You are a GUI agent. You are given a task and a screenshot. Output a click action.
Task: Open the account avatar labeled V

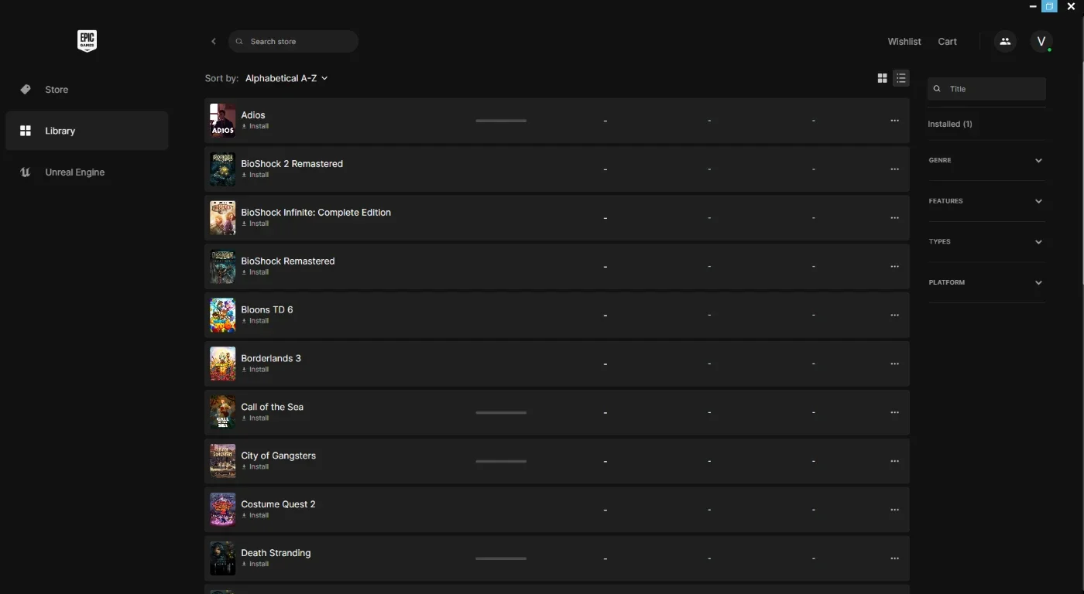coord(1041,42)
